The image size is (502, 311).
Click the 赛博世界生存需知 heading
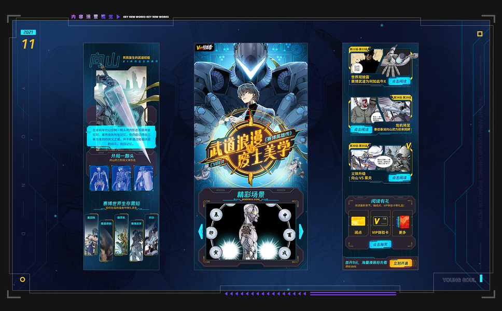tap(121, 203)
